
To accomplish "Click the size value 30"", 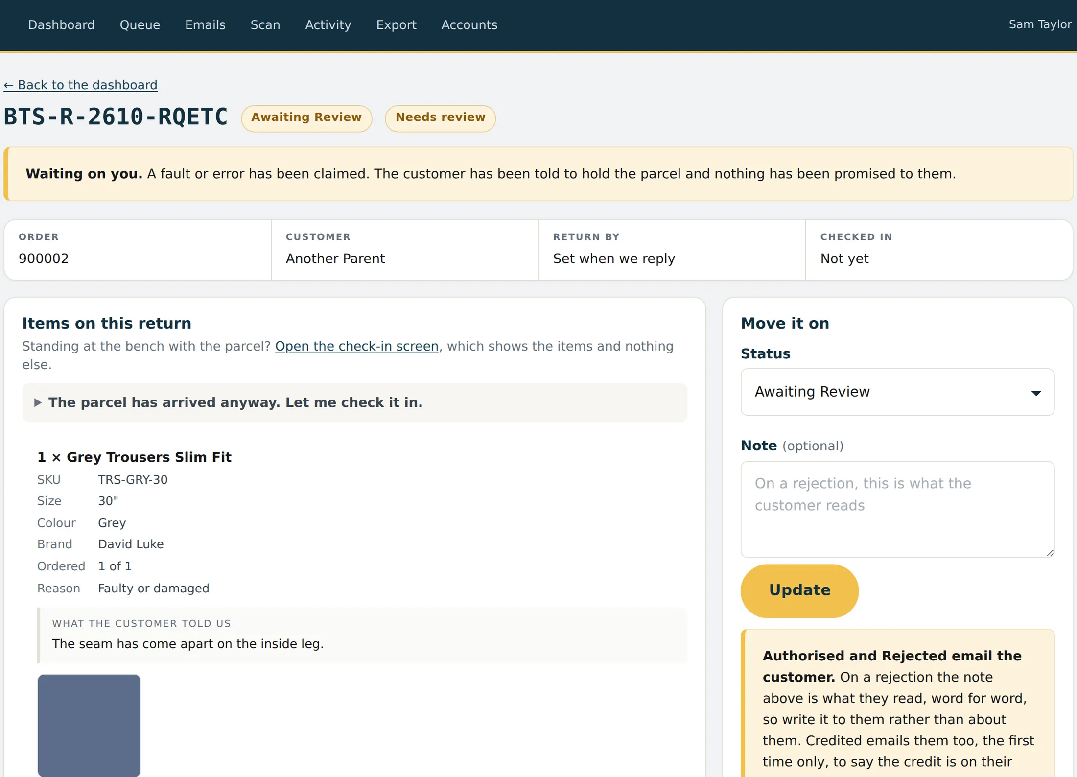I will pos(108,501).
